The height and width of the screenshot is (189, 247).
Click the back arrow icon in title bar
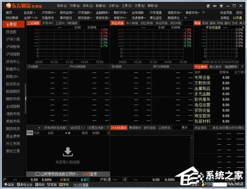coord(214,6)
